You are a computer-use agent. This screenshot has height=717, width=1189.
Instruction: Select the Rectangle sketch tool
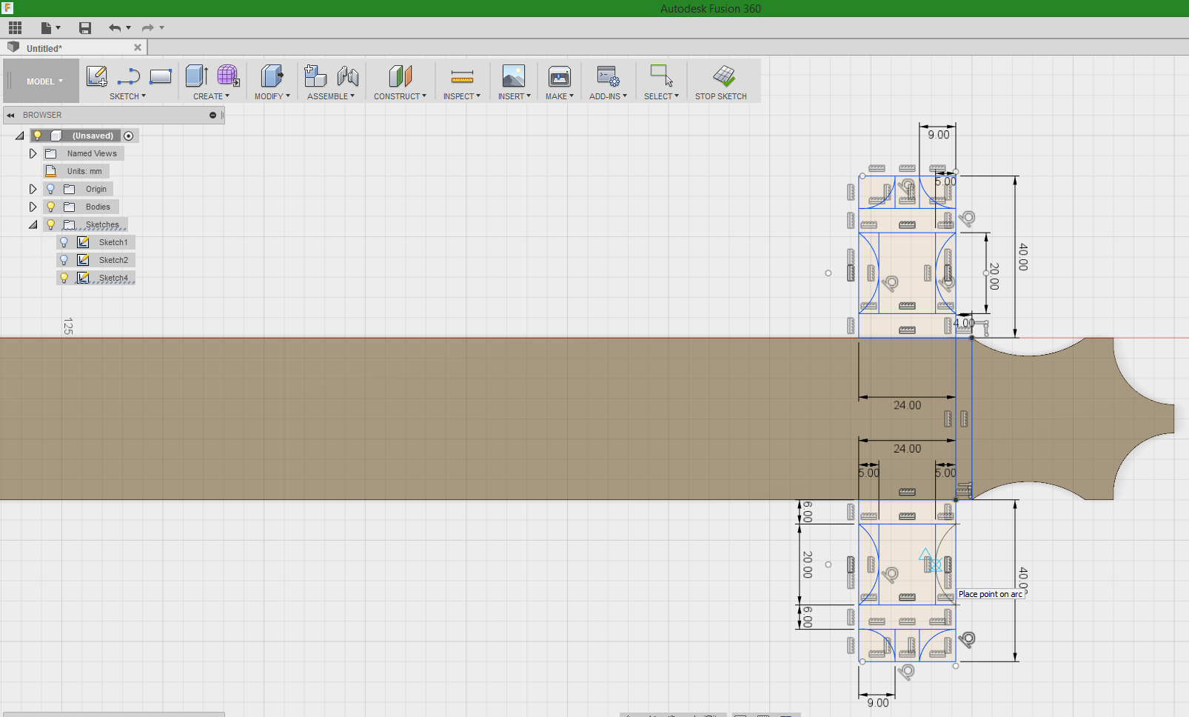[x=161, y=76]
